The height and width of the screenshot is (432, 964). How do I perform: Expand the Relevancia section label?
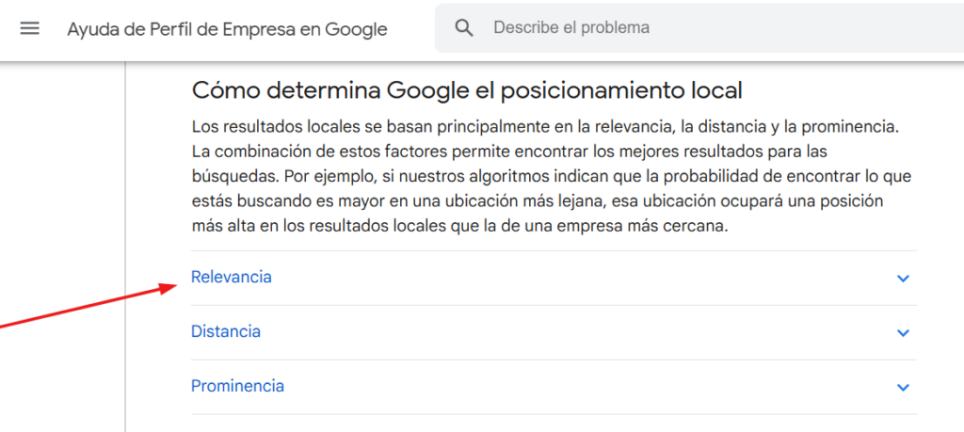232,277
